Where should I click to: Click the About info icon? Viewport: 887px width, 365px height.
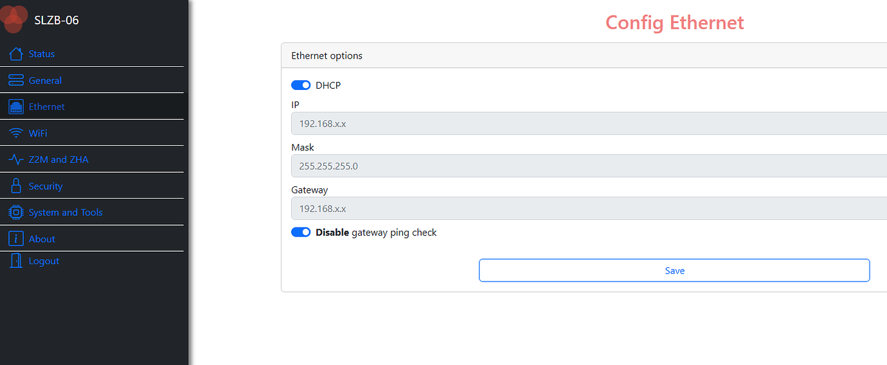point(16,238)
